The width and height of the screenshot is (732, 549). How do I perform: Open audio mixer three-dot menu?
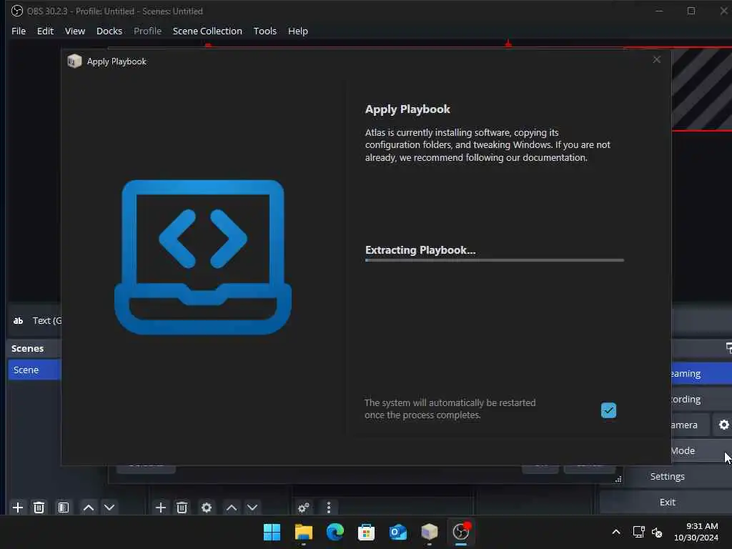click(x=329, y=508)
